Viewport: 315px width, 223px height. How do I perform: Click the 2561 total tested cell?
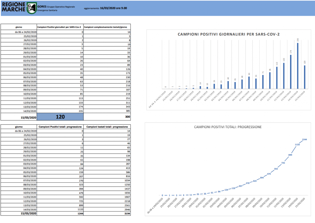[107, 205]
